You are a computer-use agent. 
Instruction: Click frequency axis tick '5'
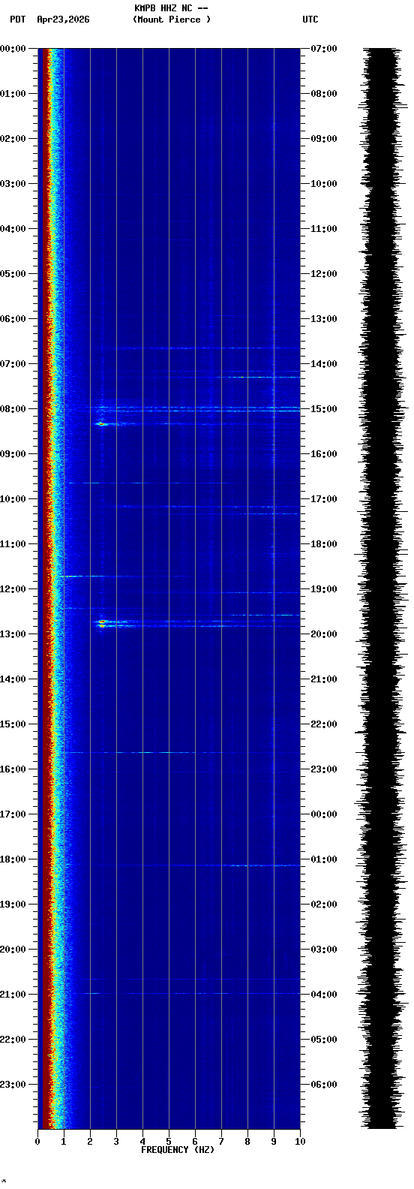pos(169,1142)
